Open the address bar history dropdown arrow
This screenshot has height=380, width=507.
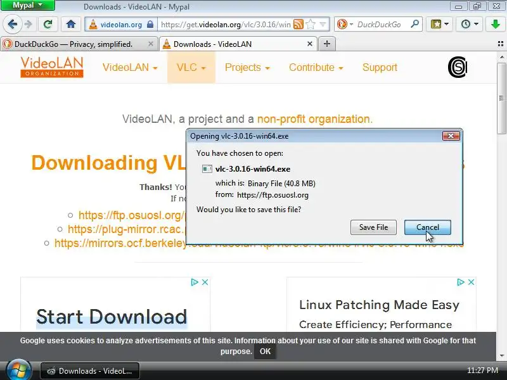[x=323, y=24]
